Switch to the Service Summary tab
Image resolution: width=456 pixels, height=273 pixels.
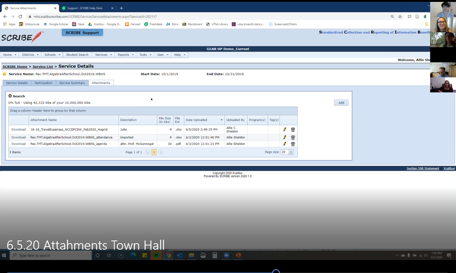point(72,83)
